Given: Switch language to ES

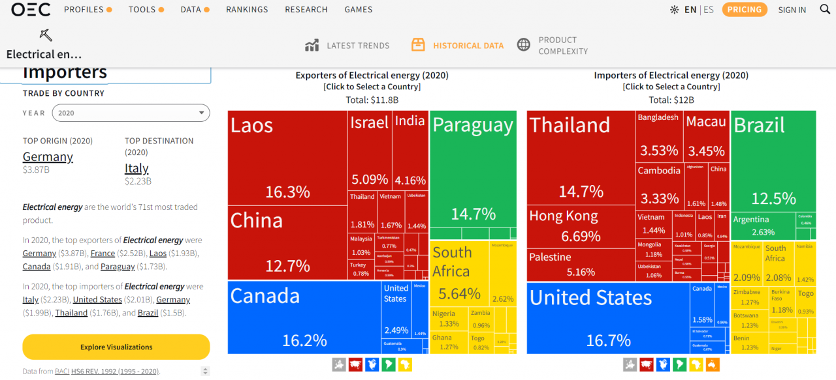Looking at the screenshot, I should click(x=709, y=10).
